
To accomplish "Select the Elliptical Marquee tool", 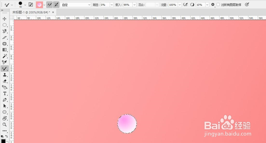I will (5, 25).
